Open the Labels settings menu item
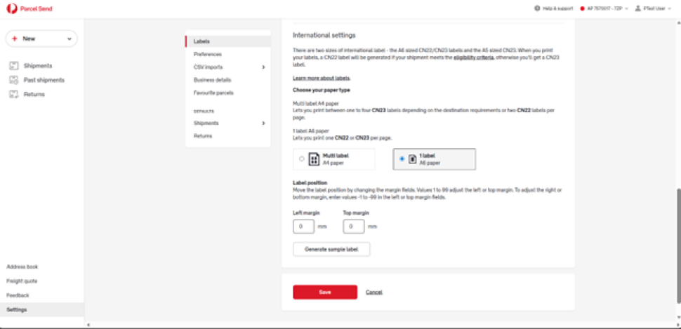681x329 pixels. pos(228,41)
